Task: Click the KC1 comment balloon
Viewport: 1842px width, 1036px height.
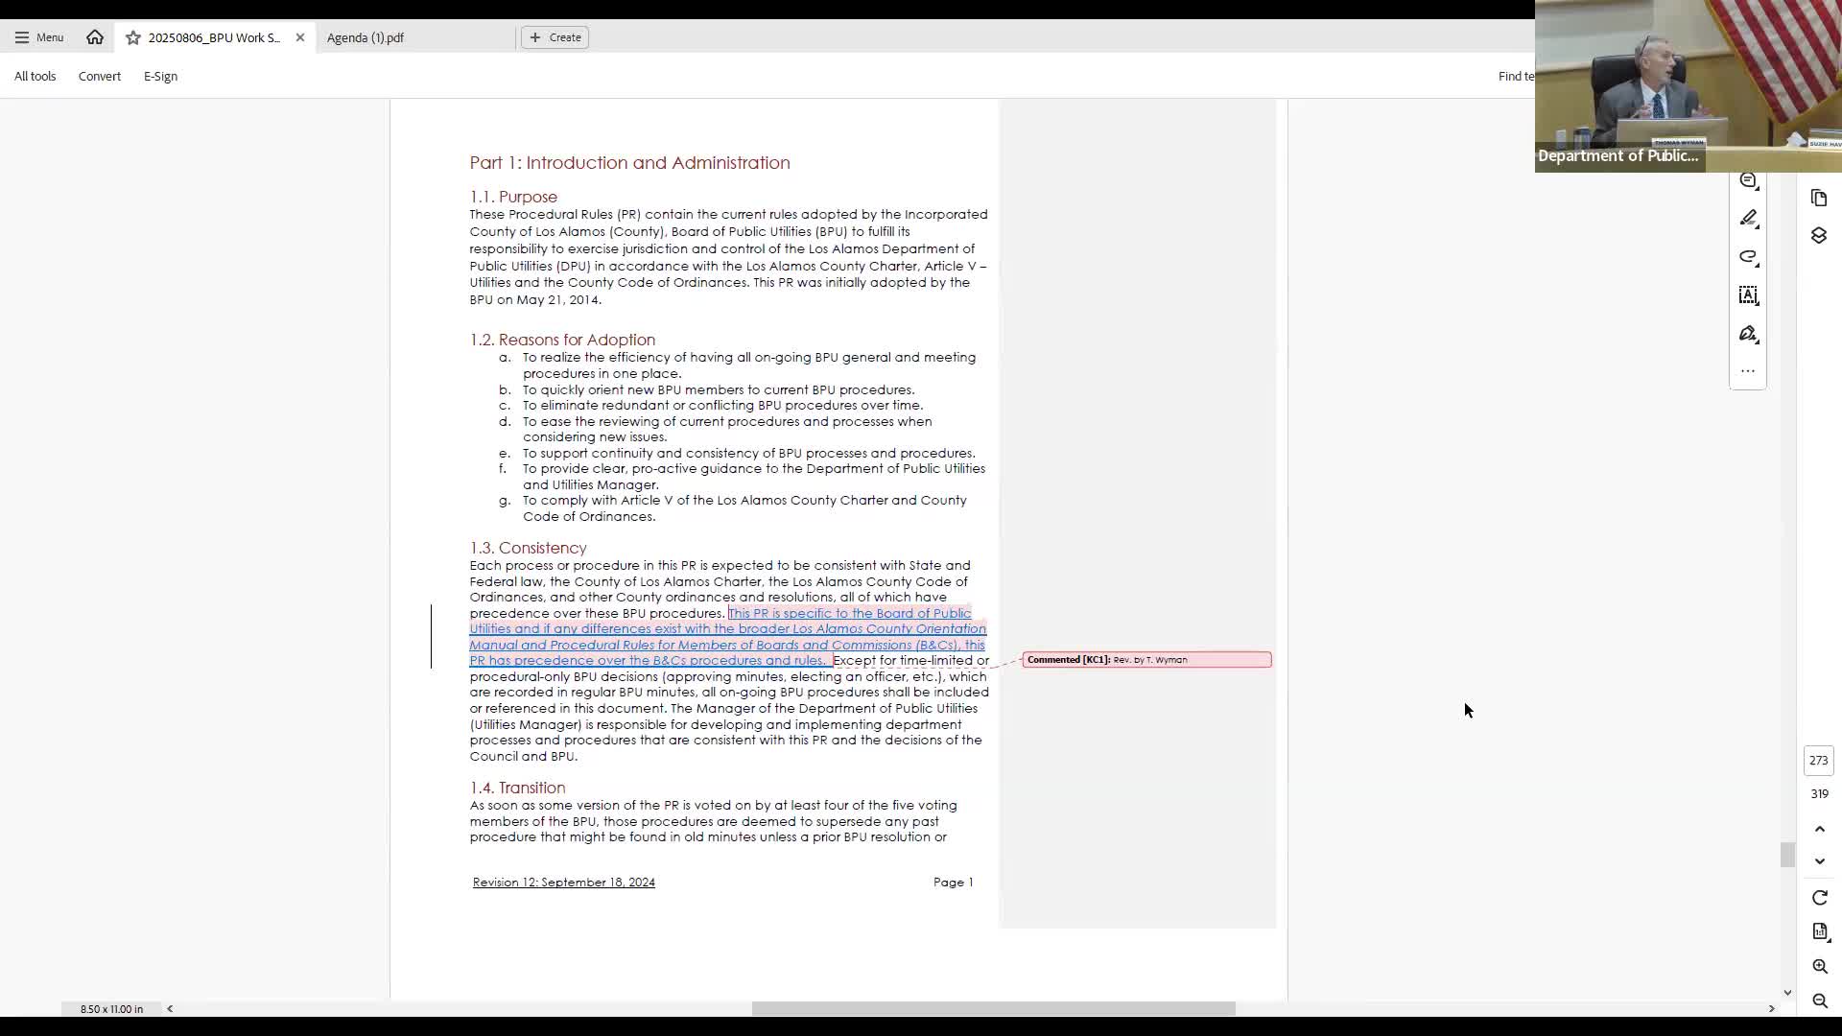Action: [x=1146, y=660]
